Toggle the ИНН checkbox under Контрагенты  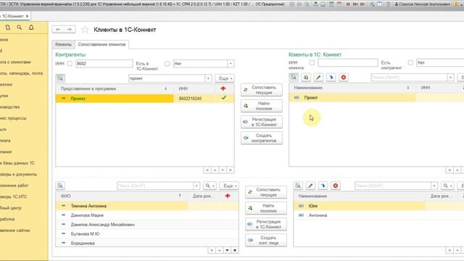[x=70, y=63]
